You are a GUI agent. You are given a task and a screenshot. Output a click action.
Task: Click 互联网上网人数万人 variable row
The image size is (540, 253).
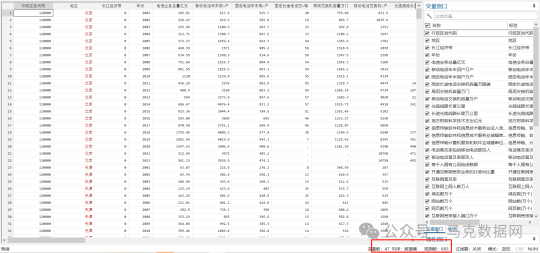[x=479, y=186]
